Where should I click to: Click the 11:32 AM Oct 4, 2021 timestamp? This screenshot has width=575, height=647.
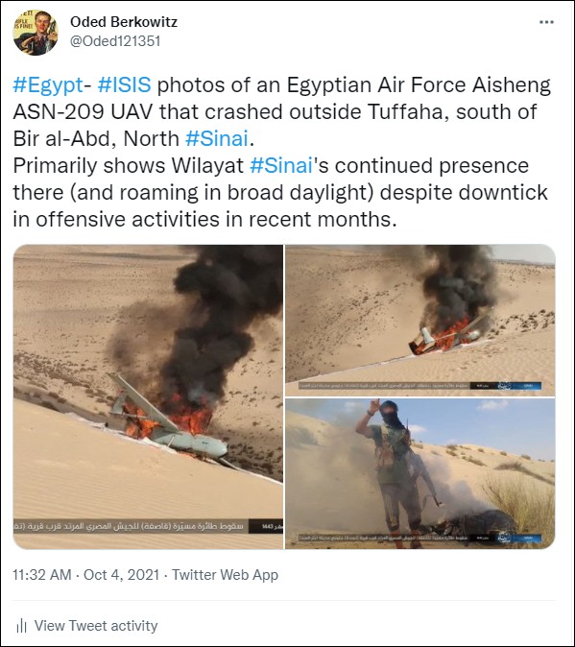coord(85,575)
